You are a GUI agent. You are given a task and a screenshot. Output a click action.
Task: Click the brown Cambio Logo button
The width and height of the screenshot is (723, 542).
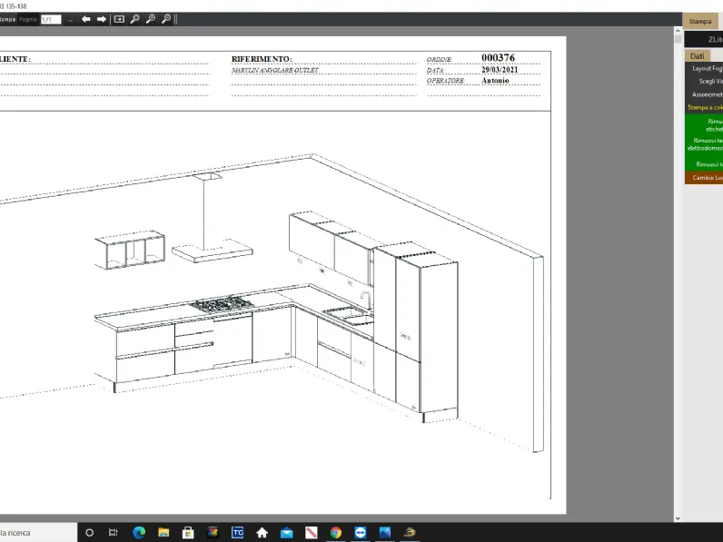point(704,177)
